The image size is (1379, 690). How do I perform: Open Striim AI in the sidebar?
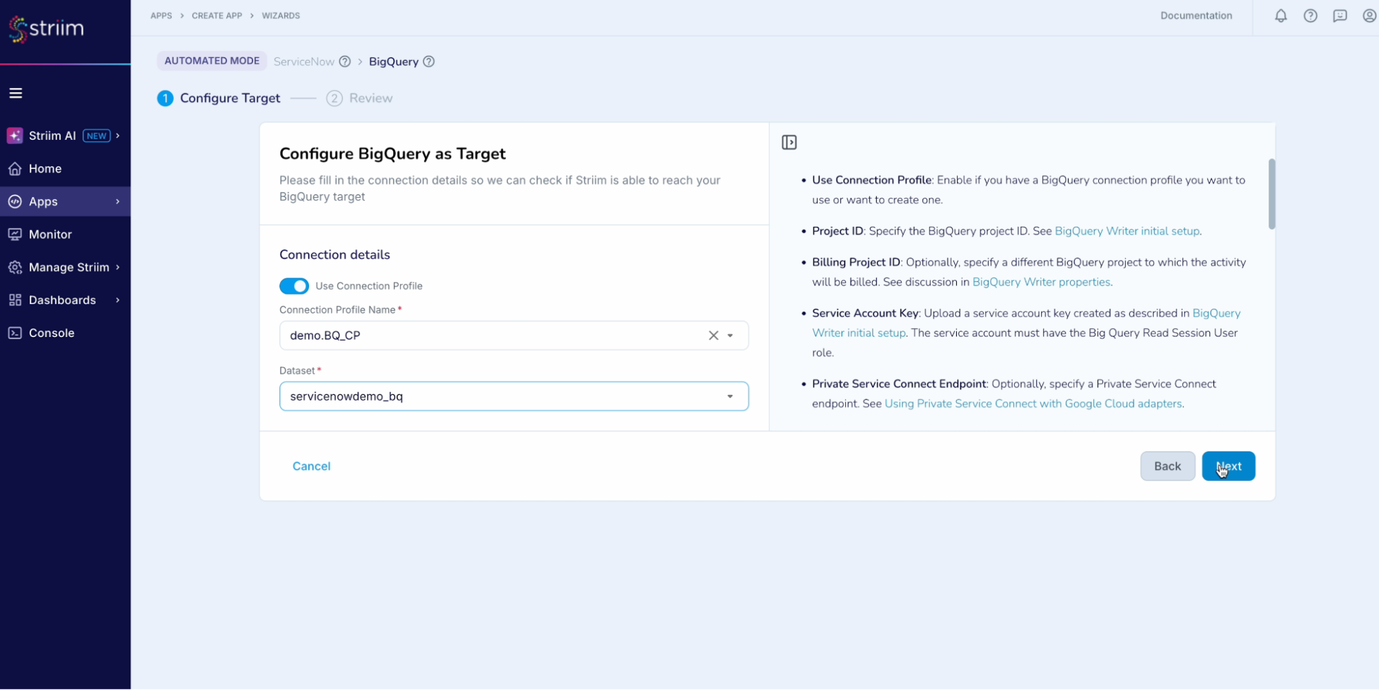tap(65, 136)
